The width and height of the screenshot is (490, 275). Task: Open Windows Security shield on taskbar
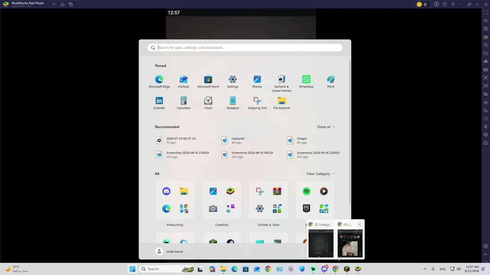tap(302, 269)
